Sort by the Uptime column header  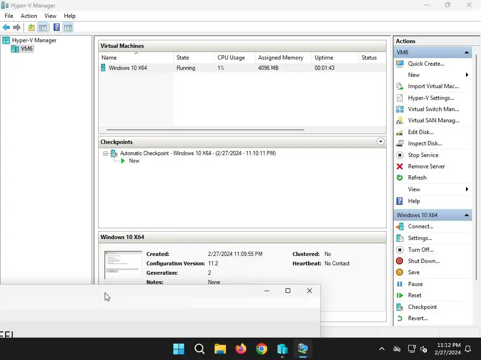[x=335, y=58]
